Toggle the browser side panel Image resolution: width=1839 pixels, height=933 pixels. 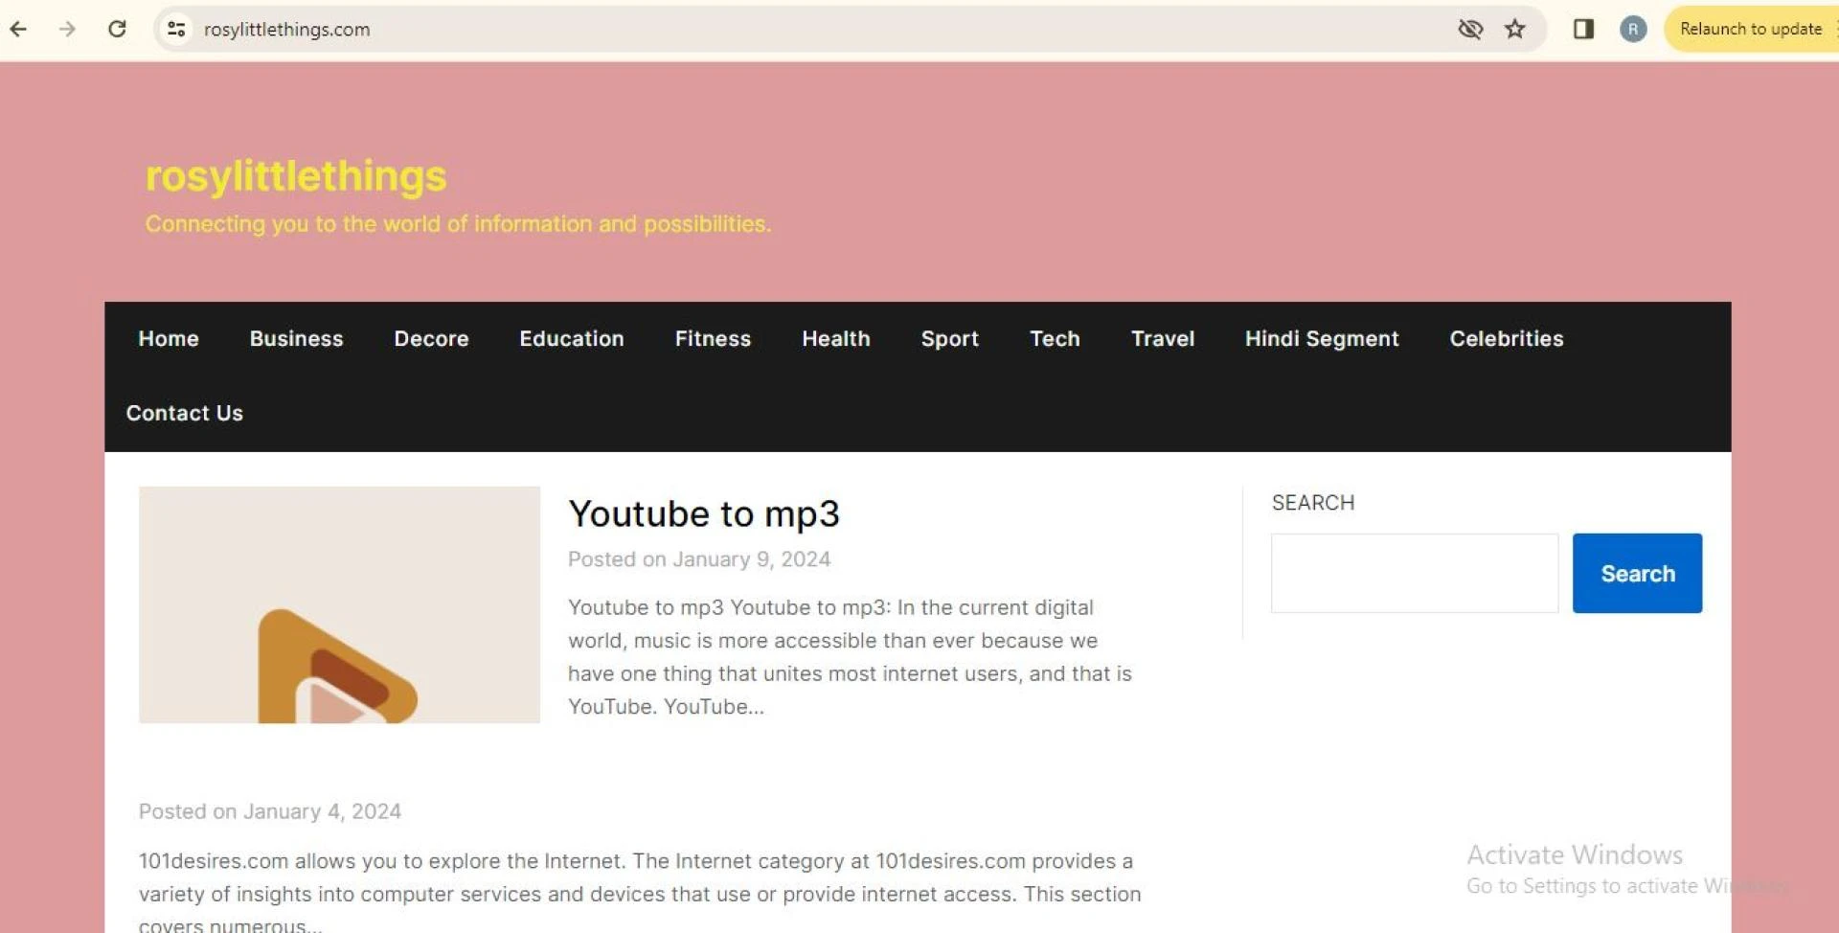[1583, 29]
